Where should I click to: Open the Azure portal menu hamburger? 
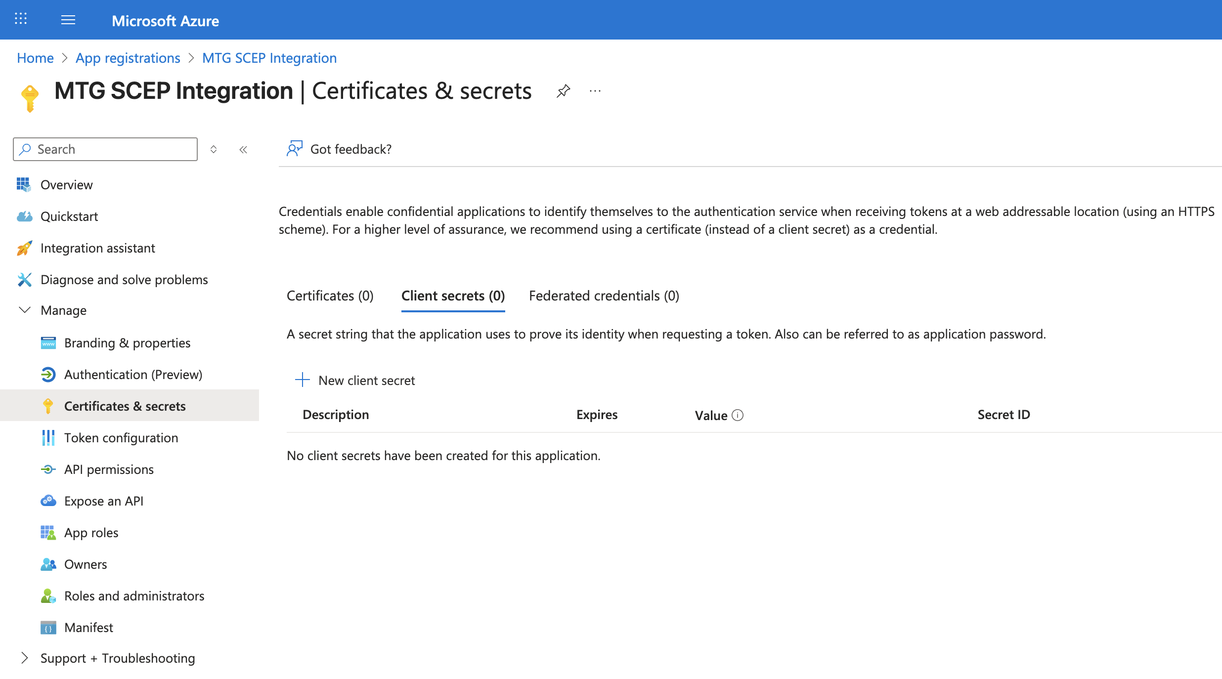[68, 20]
